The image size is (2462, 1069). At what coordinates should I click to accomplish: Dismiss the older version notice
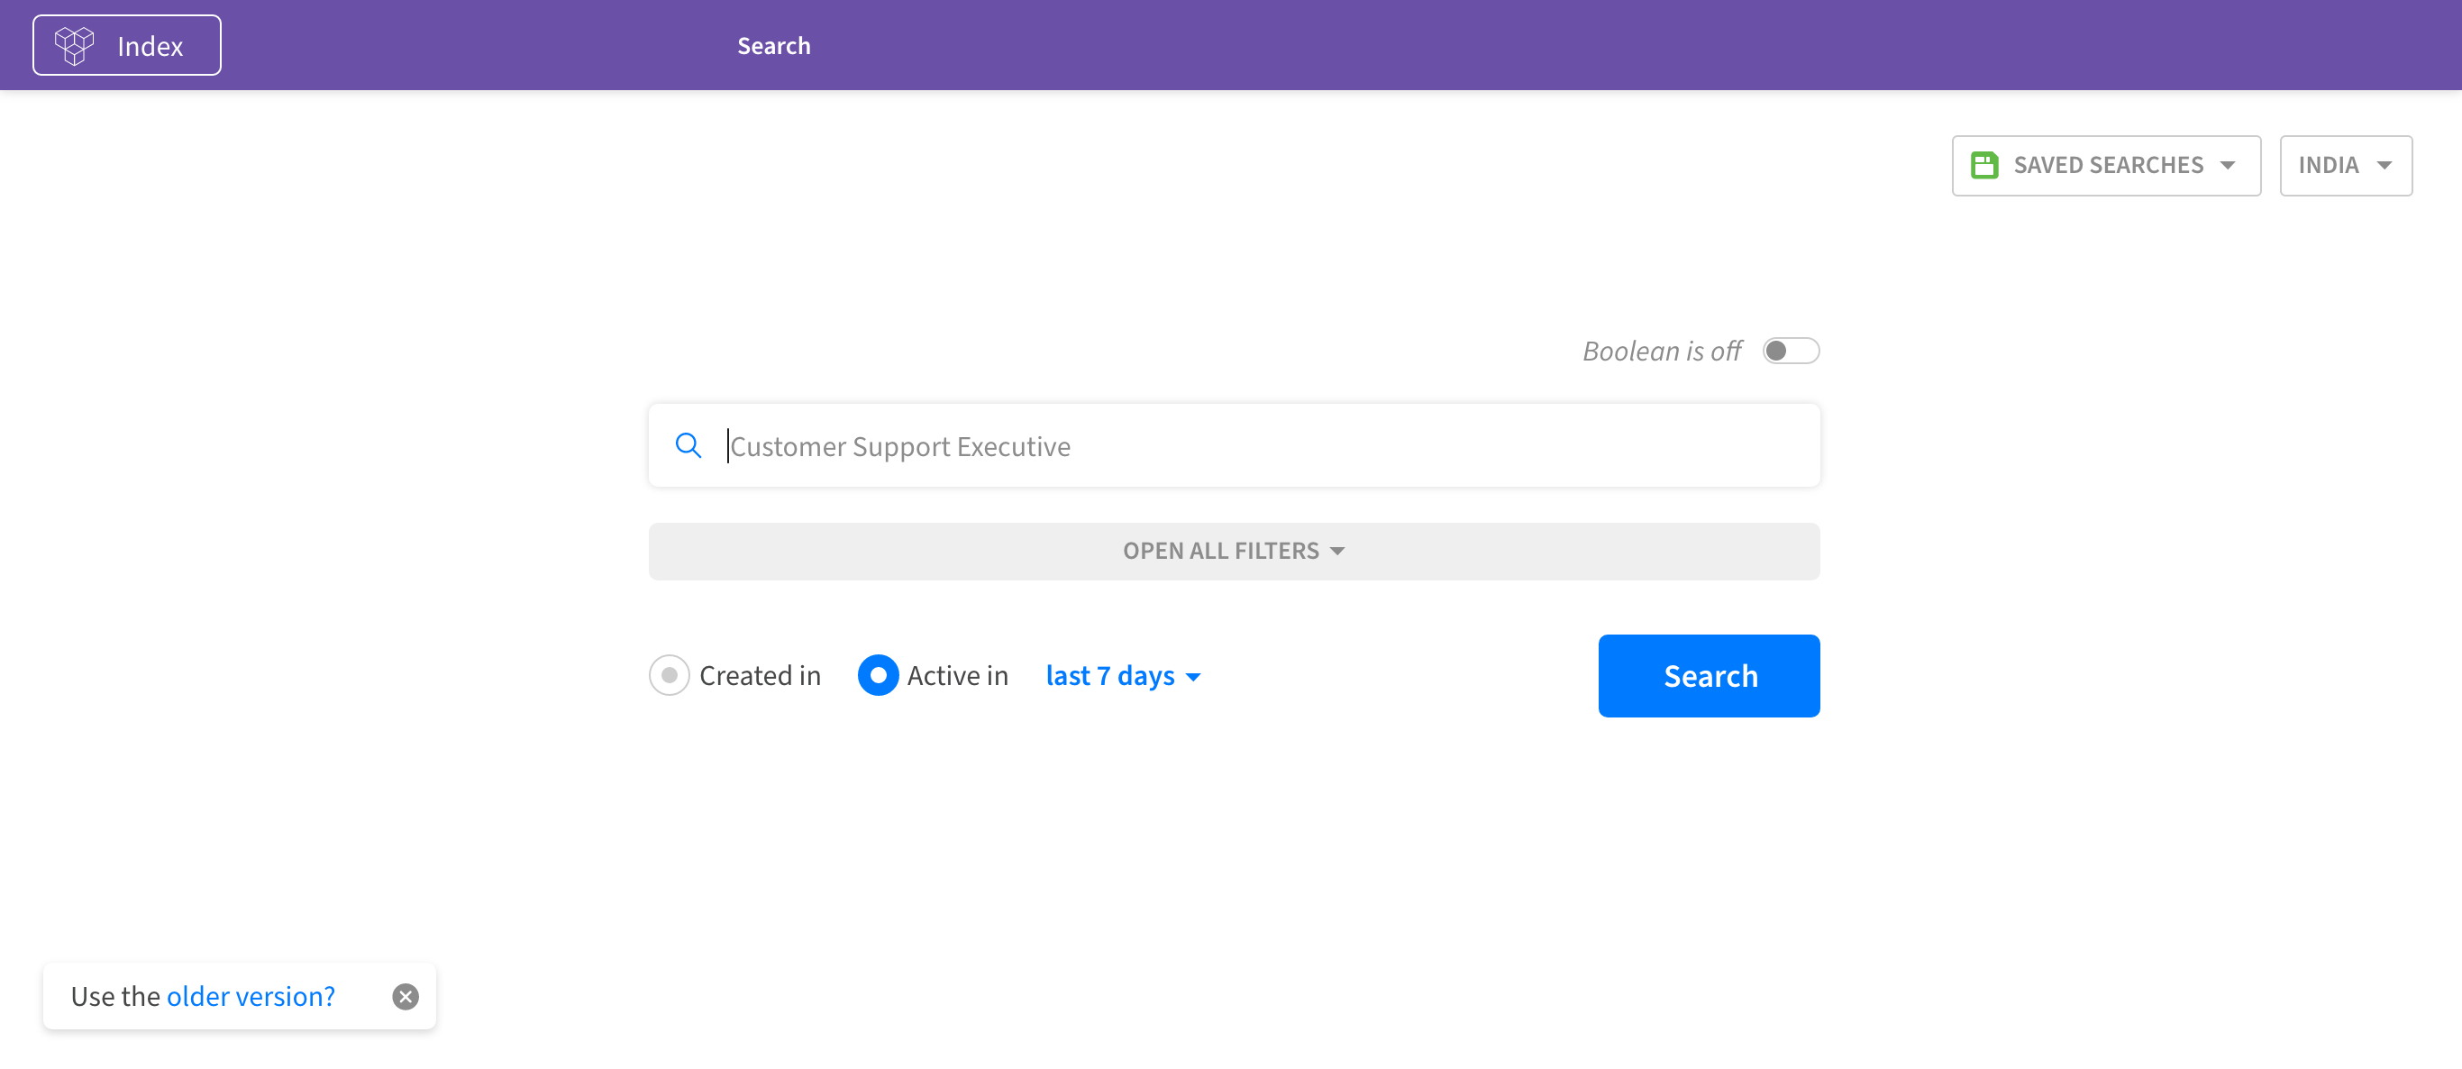pyautogui.click(x=406, y=996)
